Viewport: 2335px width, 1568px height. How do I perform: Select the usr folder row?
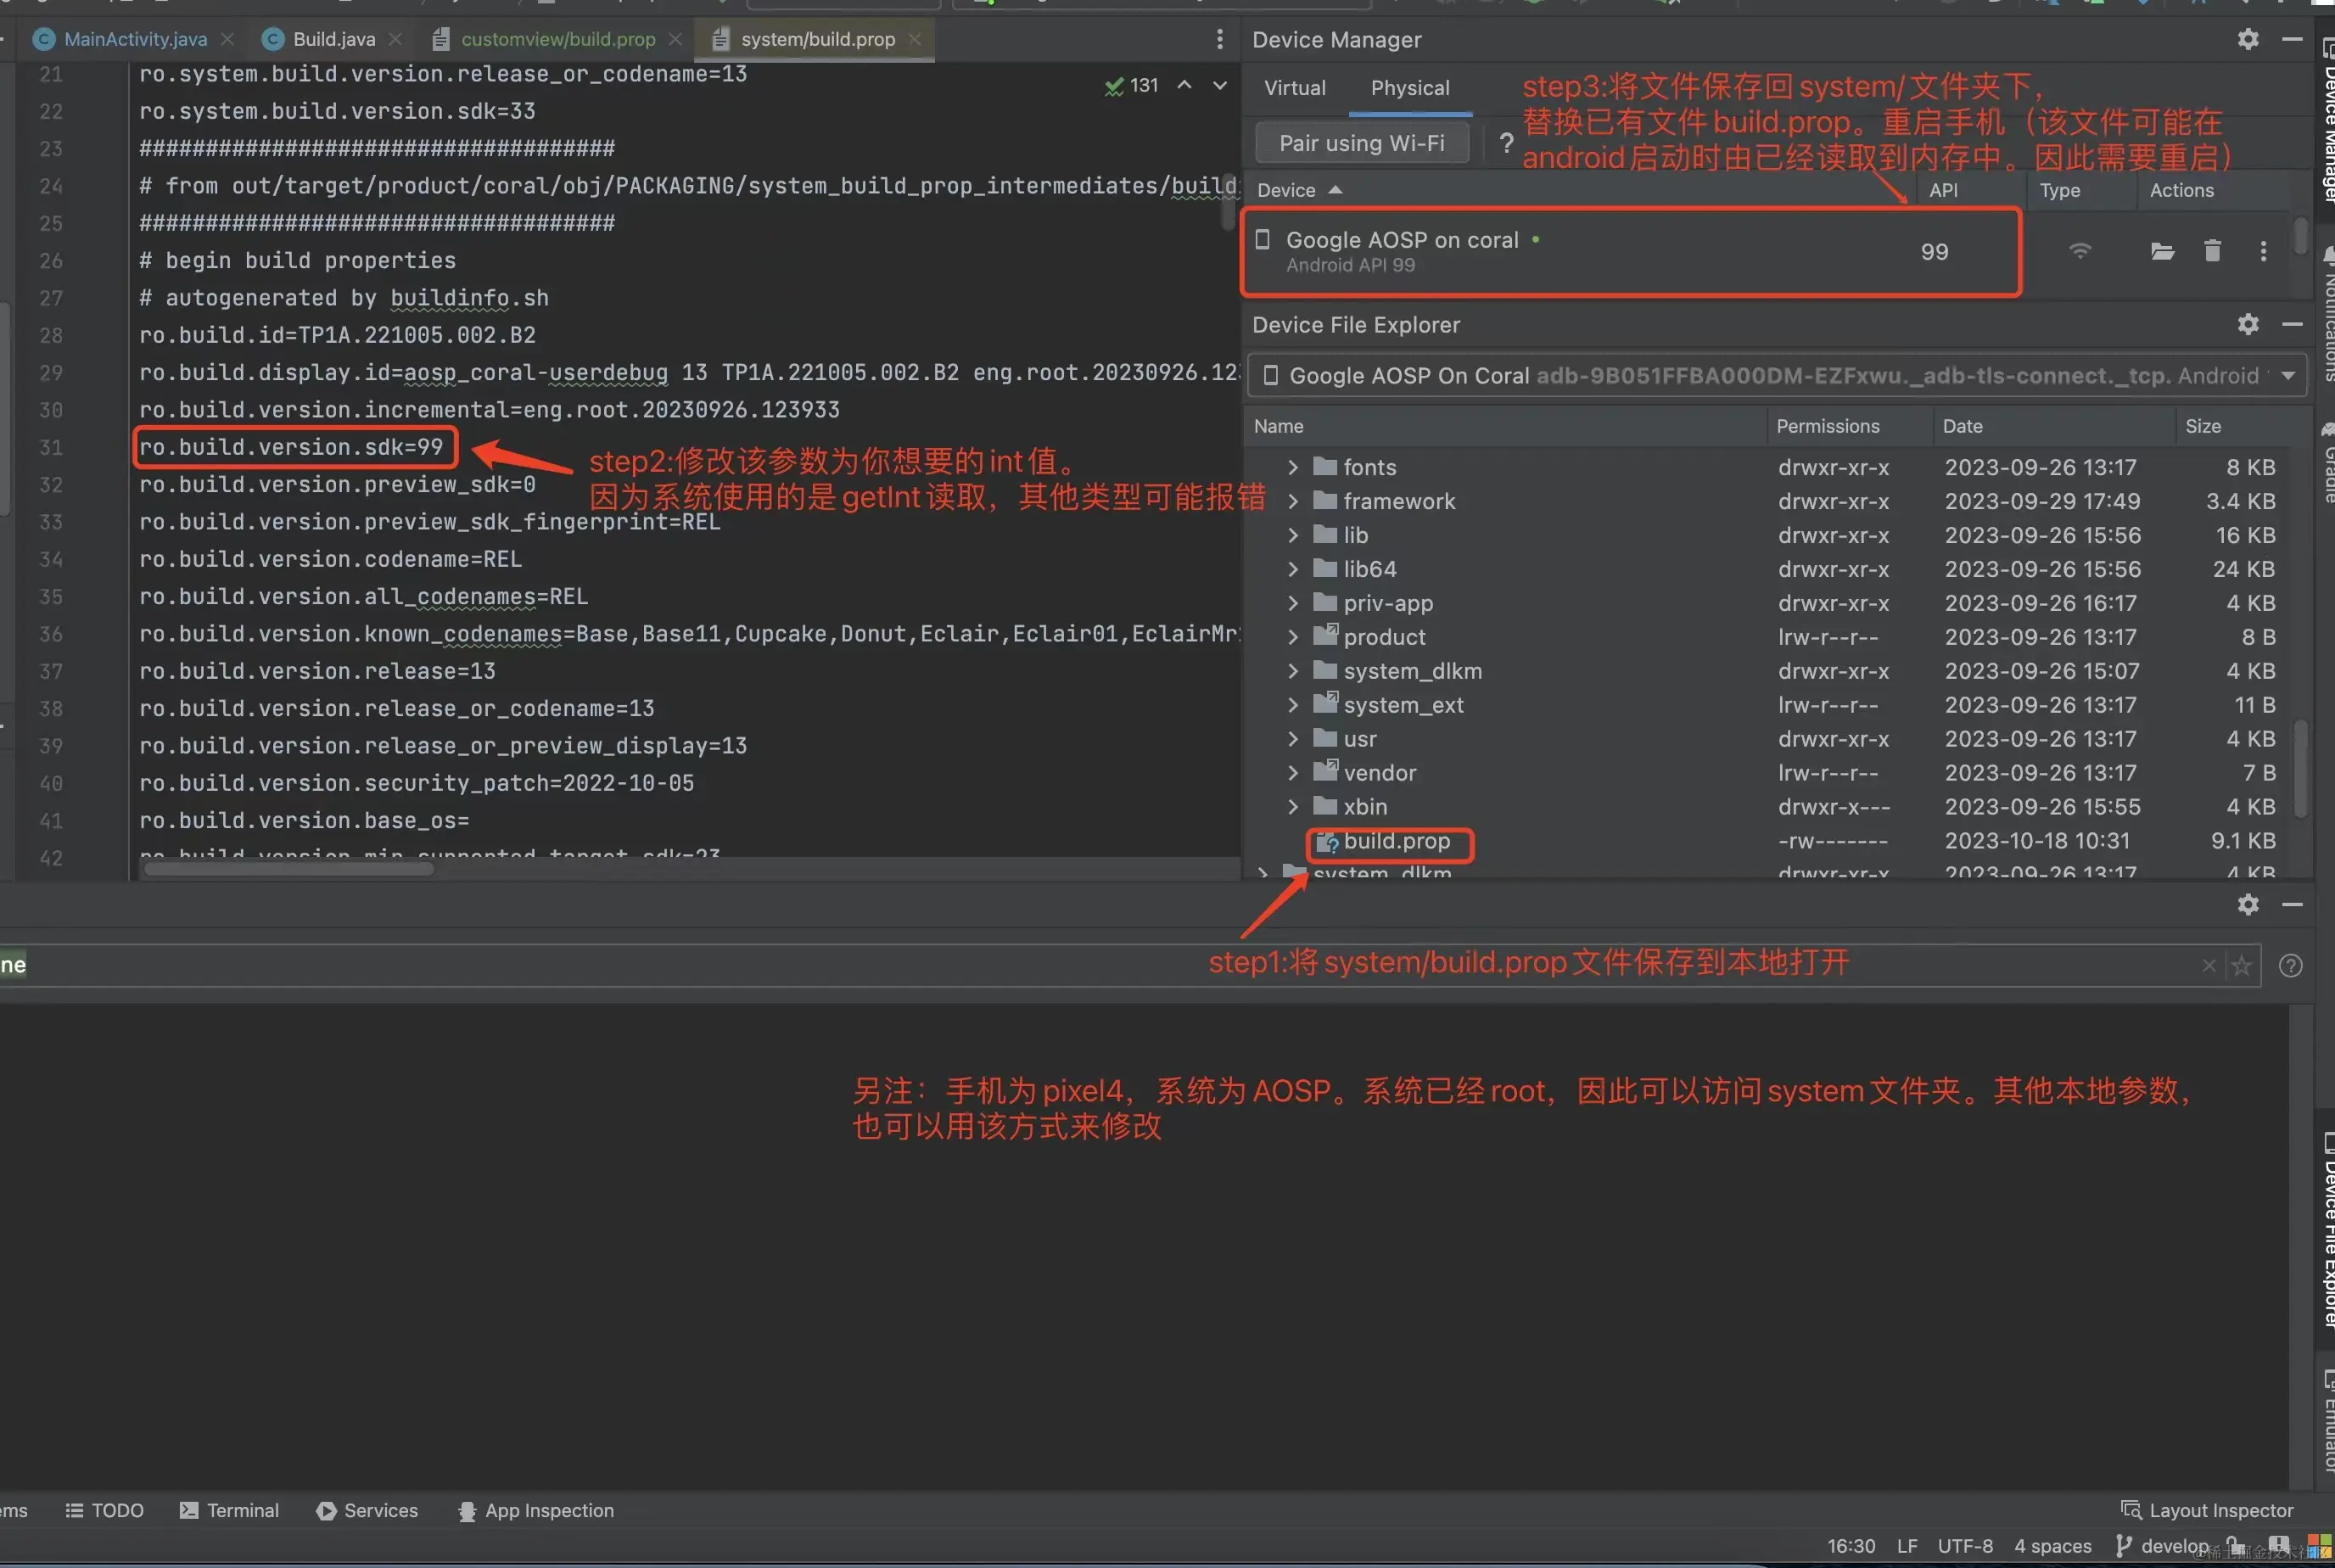click(1770, 738)
